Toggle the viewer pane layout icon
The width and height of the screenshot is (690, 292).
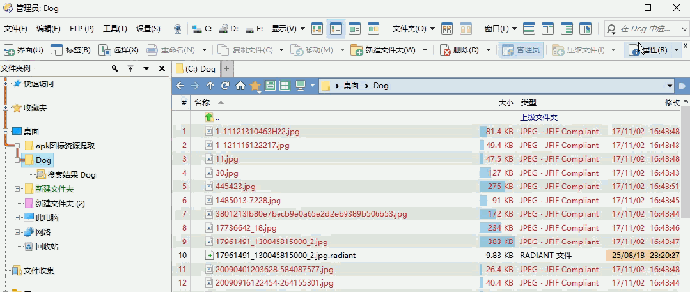pyautogui.click(x=585, y=29)
